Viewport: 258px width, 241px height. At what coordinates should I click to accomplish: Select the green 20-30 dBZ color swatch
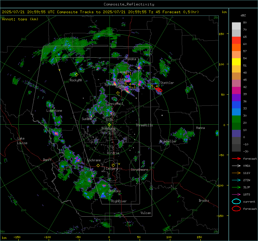pos(236,119)
